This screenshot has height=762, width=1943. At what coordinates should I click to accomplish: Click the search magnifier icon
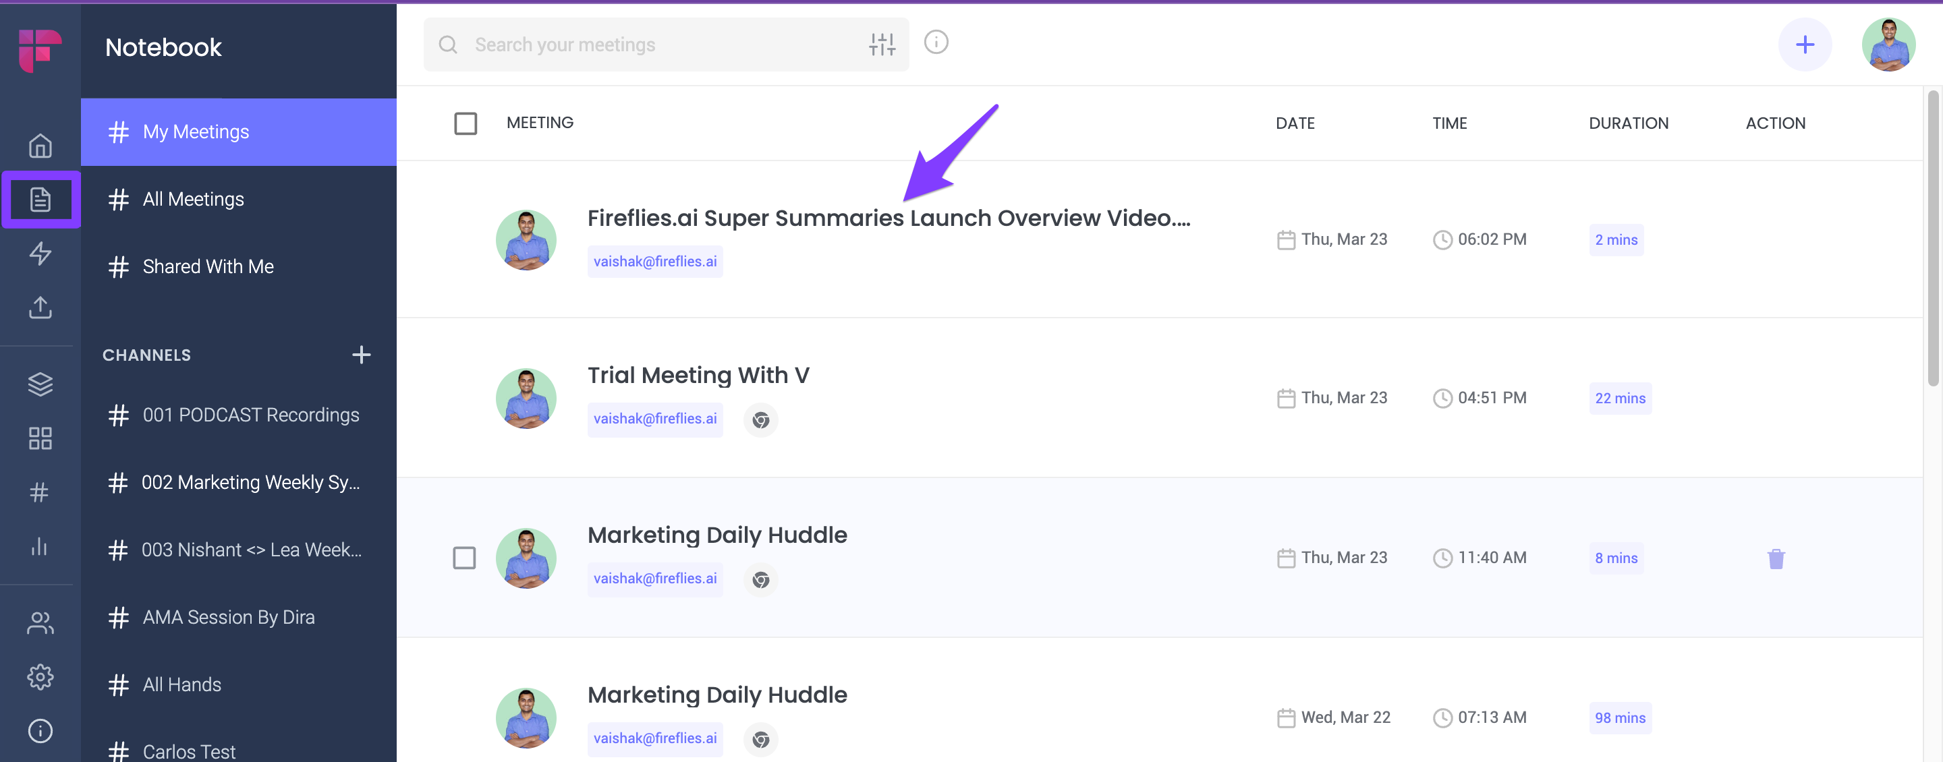(448, 45)
